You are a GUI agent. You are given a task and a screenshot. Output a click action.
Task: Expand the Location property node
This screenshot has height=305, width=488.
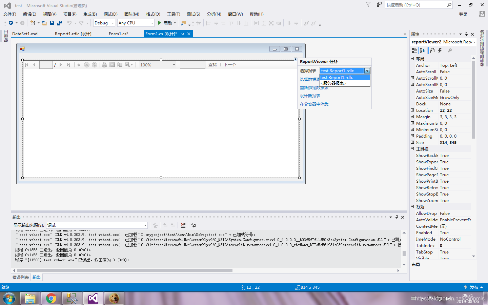pyautogui.click(x=412, y=110)
